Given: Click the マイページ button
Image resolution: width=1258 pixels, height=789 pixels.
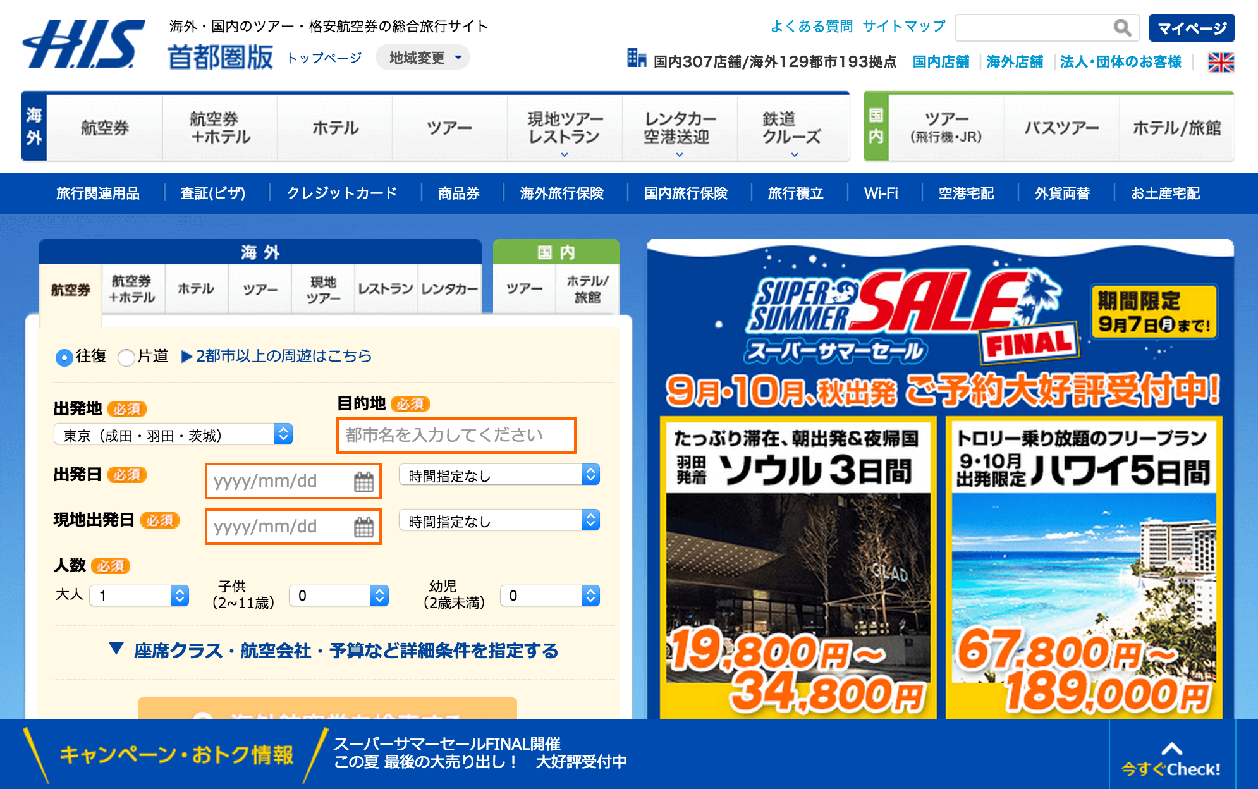Looking at the screenshot, I should 1191,28.
